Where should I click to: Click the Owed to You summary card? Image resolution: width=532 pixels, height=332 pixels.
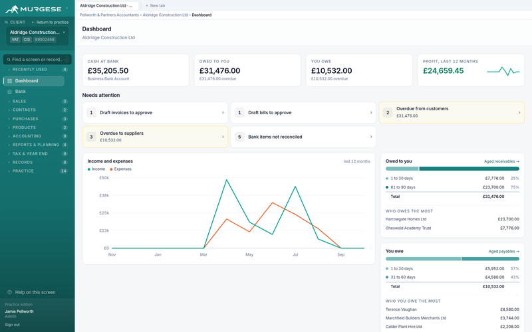coord(247,70)
